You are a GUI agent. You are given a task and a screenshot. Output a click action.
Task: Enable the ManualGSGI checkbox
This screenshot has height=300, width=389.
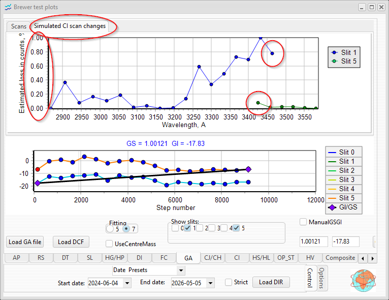(303, 222)
